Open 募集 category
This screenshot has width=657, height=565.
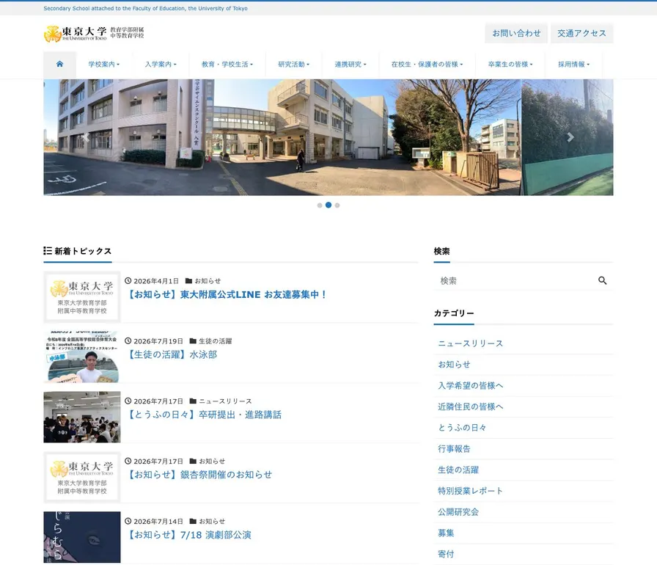[447, 533]
